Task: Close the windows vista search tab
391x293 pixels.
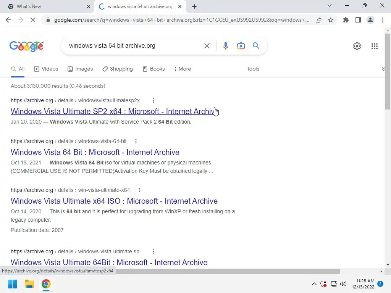Action: (180, 6)
